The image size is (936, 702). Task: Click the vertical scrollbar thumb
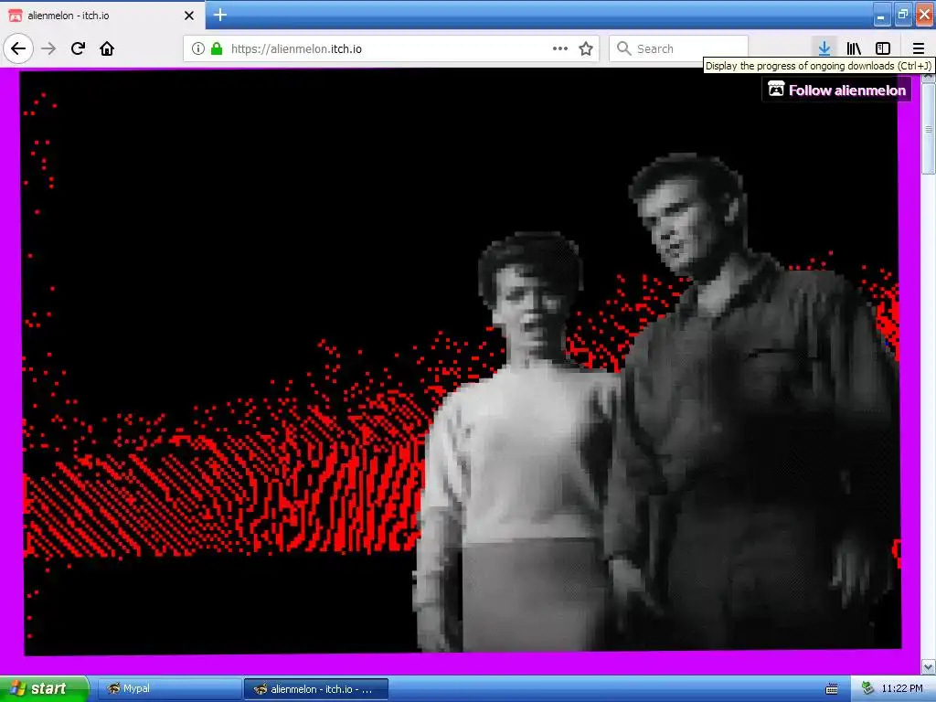[929, 129]
